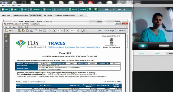Click BHARAT HEAVY ELECTRICALS LIMITED row
The height and width of the screenshot is (92, 173).
pyautogui.click(x=68, y=89)
